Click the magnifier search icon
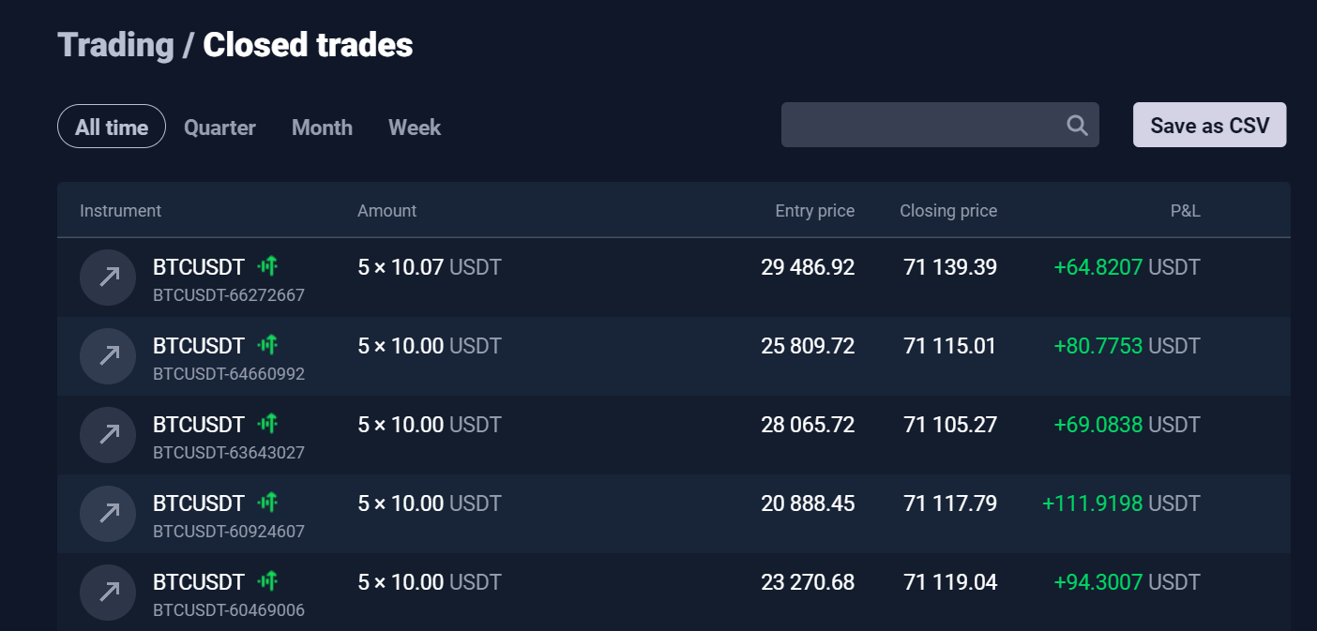The width and height of the screenshot is (1317, 631). click(x=1077, y=126)
